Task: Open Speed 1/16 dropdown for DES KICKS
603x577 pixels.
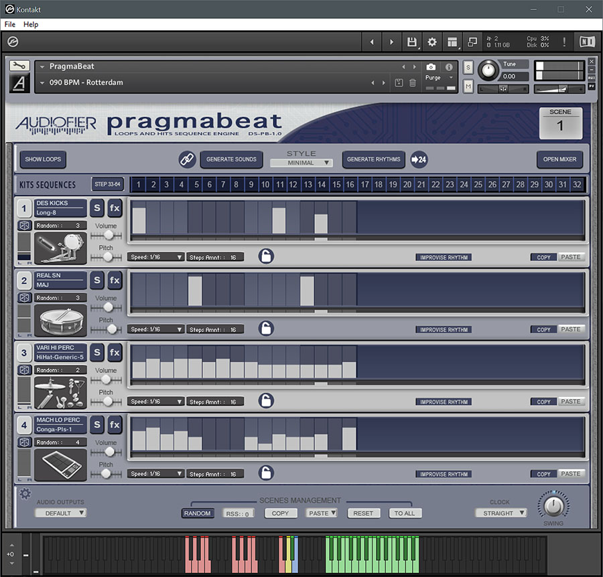Action: (x=155, y=257)
